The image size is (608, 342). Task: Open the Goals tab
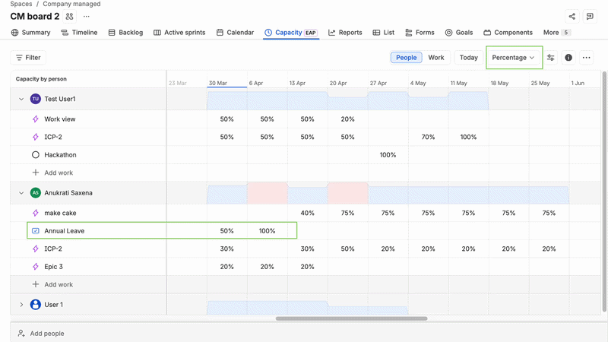(459, 33)
